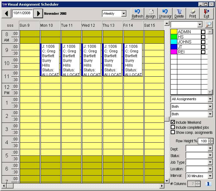Uncheck Include Weekend checkbox
Image resolution: width=216 pixels, height=191 pixels.
tap(173, 122)
